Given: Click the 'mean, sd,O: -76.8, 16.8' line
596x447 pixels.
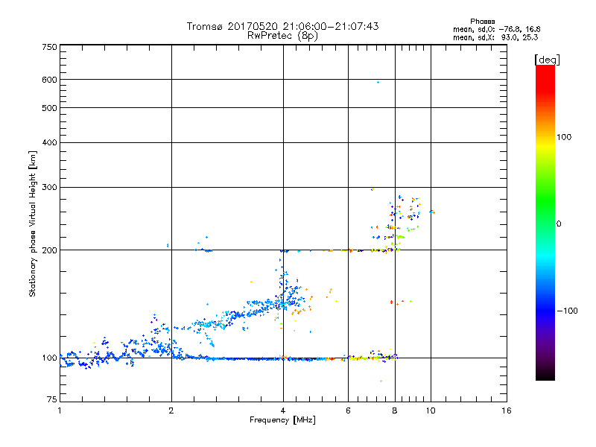Looking at the screenshot, I should click(x=496, y=29).
